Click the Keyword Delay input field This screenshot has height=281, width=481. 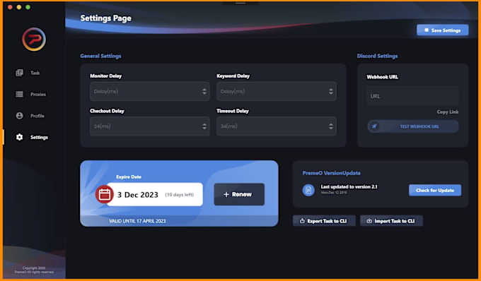(277, 91)
